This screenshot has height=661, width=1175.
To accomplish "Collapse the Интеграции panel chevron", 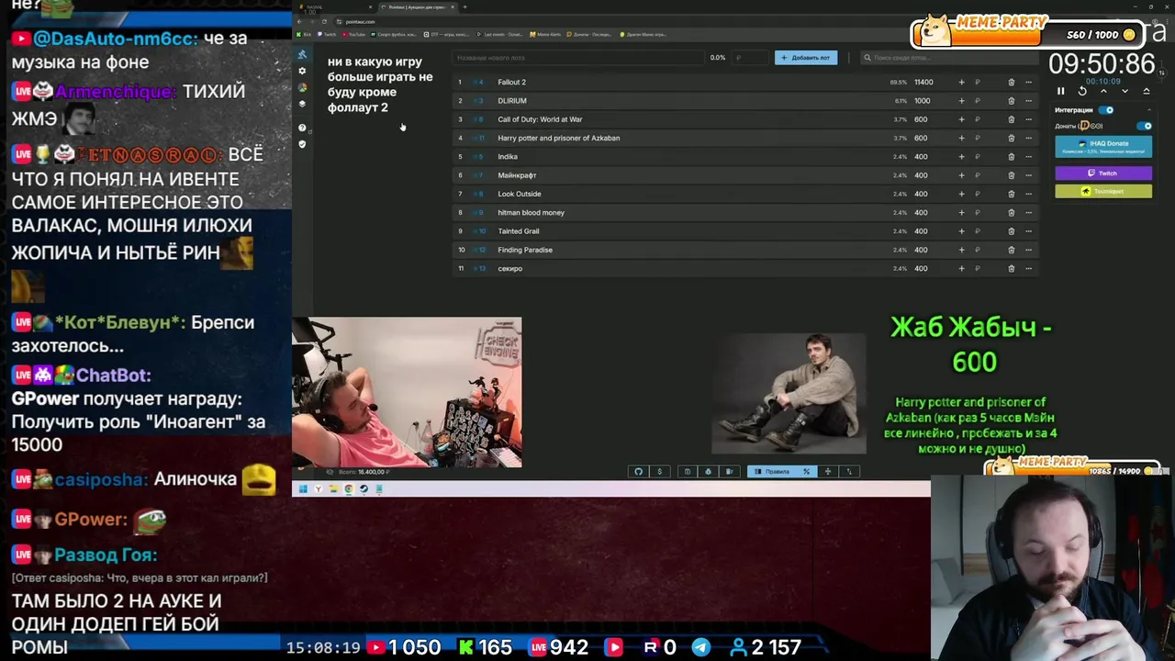I will click(1148, 110).
